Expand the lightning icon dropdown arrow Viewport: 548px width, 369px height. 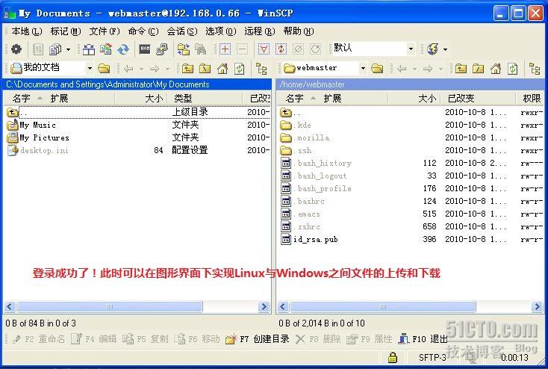445,49
